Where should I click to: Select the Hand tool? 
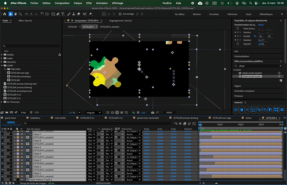[x=15, y=14]
